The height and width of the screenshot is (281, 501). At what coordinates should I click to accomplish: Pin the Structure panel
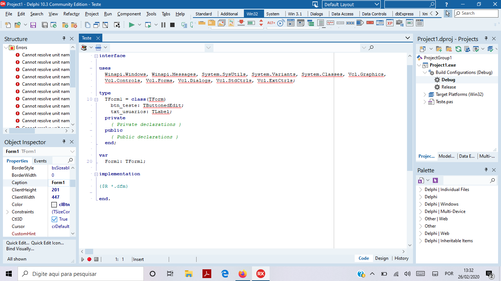(64, 39)
